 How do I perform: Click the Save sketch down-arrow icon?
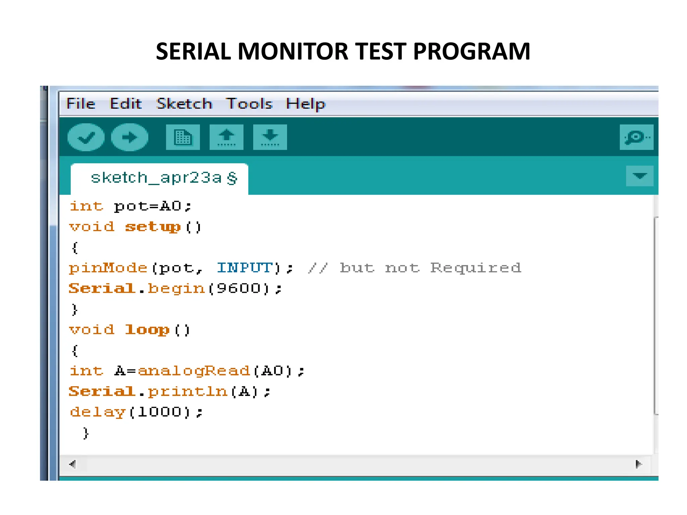(270, 137)
